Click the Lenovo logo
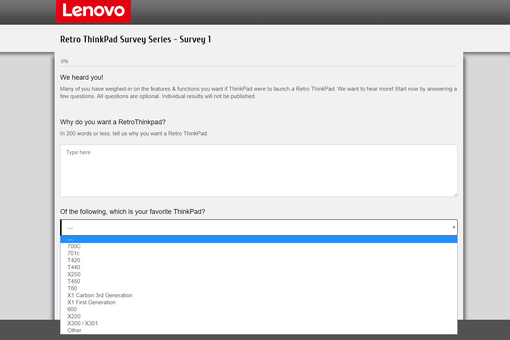This screenshot has width=510, height=340. (x=93, y=11)
